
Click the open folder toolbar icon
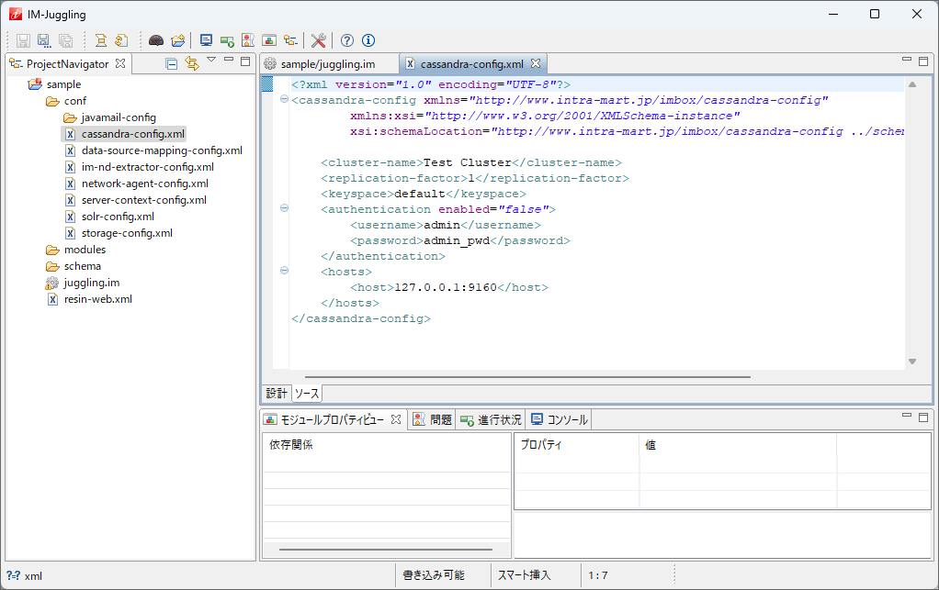178,40
